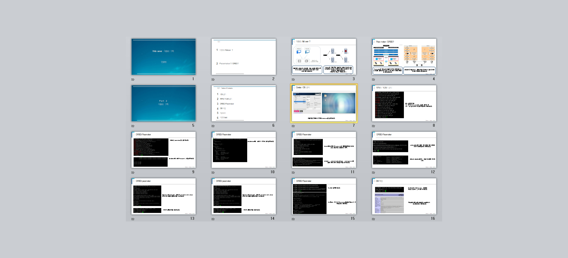Click slide number label '12'
Screen dimensions: 568x258
433,172
